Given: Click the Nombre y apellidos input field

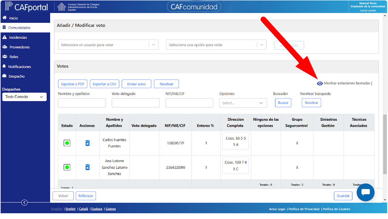Looking at the screenshot, I should pyautogui.click(x=82, y=103).
